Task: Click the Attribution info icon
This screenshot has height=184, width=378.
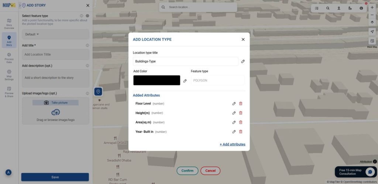Action: (x=375, y=162)
